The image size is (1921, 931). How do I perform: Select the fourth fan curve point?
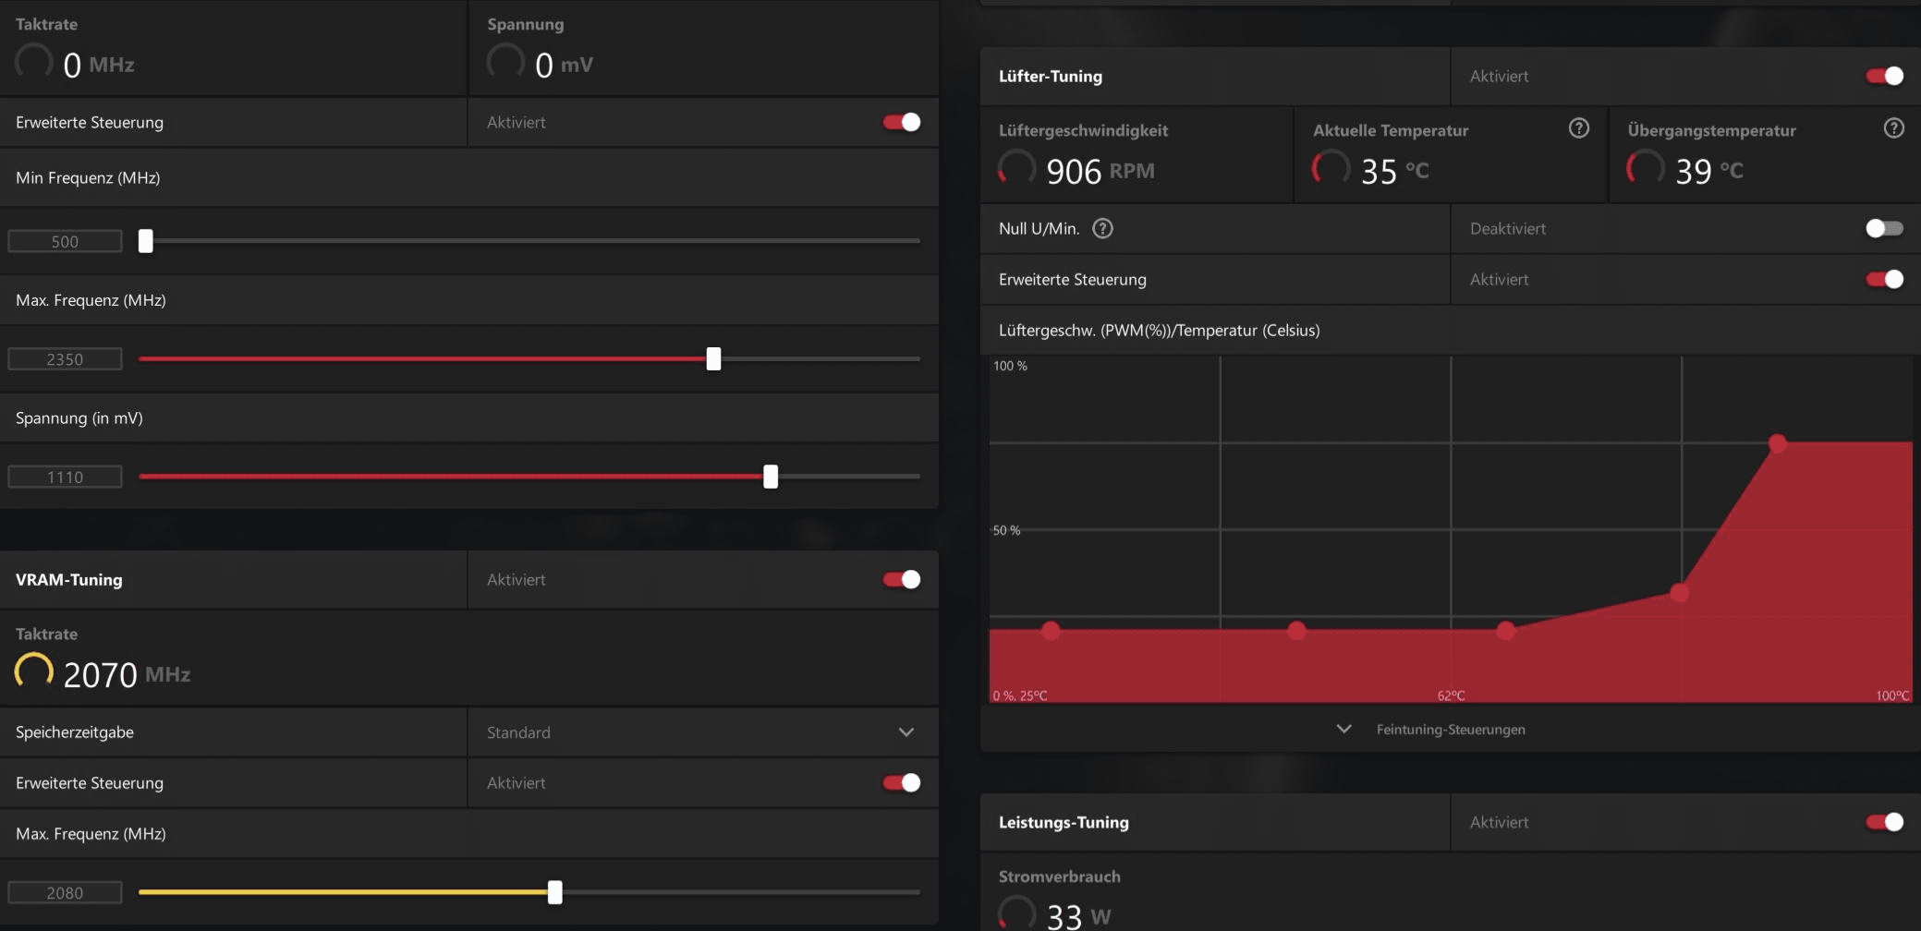1680,593
